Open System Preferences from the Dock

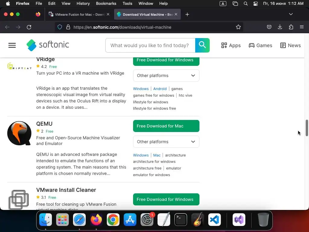click(x=147, y=220)
